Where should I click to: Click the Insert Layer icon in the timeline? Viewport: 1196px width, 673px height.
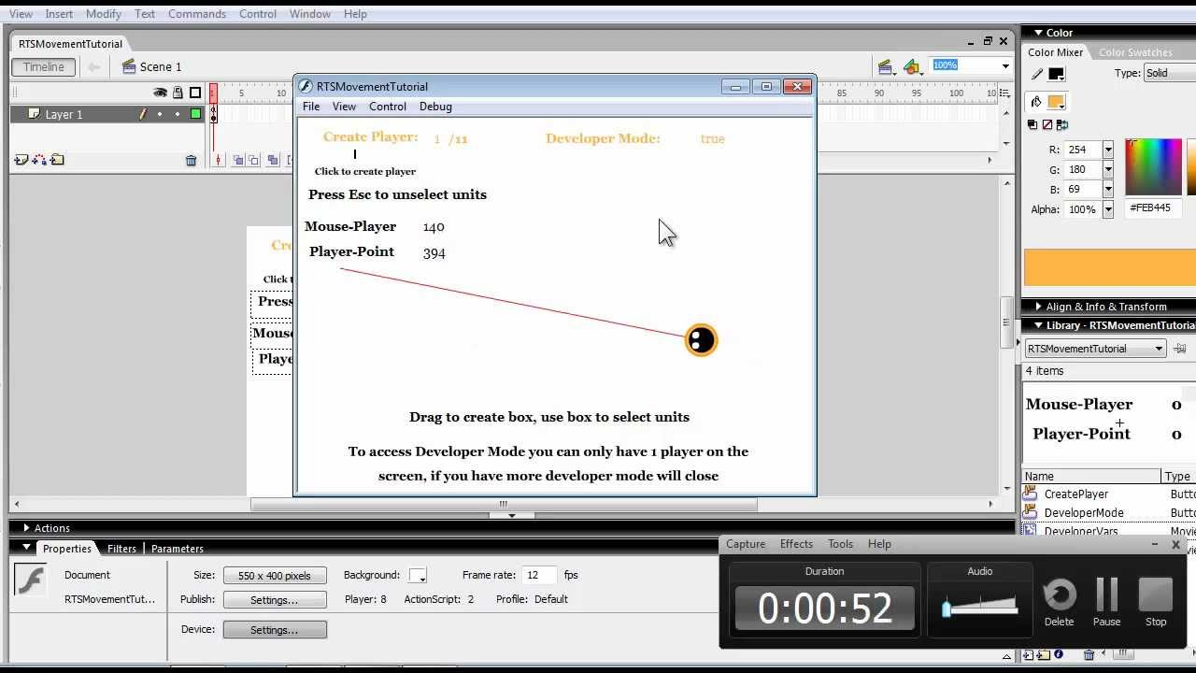click(x=21, y=160)
